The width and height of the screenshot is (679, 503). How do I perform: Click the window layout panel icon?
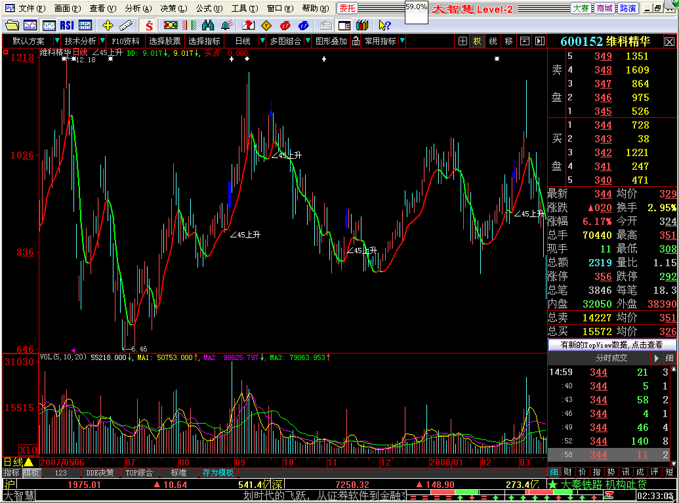pyautogui.click(x=344, y=26)
